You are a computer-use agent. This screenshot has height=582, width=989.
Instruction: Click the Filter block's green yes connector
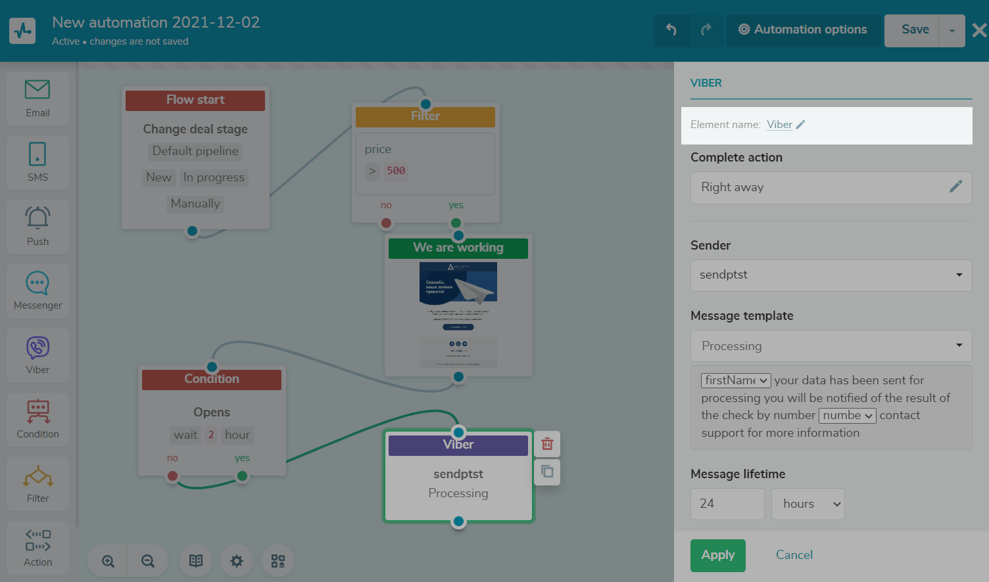(456, 223)
